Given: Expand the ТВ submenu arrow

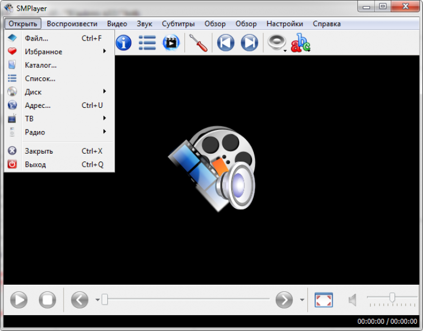Looking at the screenshot, I should click(105, 118).
